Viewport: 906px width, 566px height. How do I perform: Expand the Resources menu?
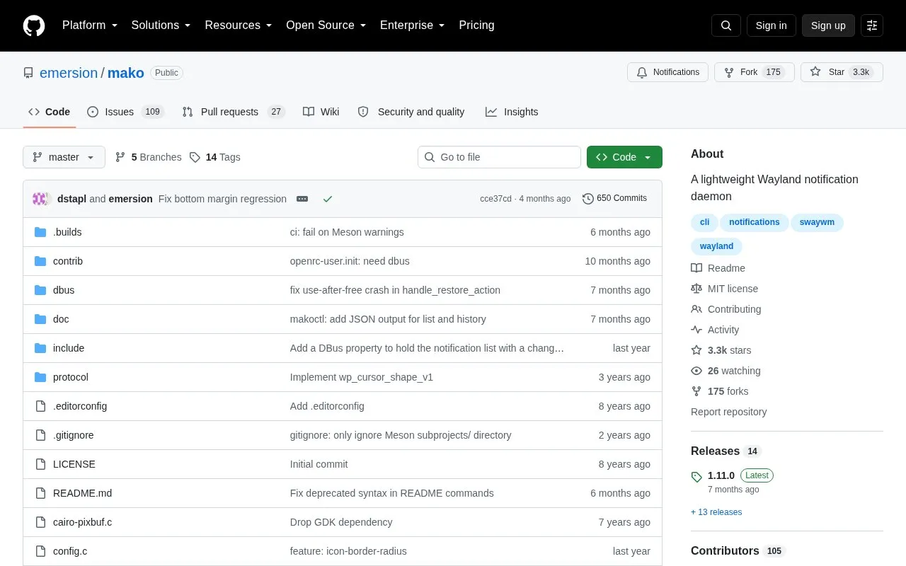click(239, 25)
